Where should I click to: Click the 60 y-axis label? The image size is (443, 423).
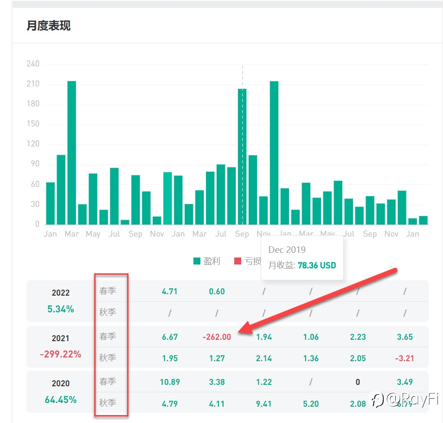35,184
